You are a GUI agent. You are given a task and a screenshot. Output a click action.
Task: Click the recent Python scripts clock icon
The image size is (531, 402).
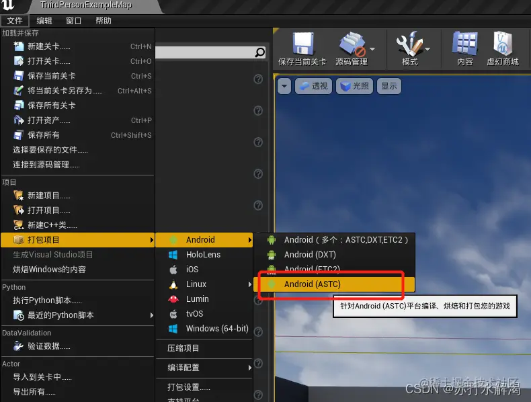(19, 315)
